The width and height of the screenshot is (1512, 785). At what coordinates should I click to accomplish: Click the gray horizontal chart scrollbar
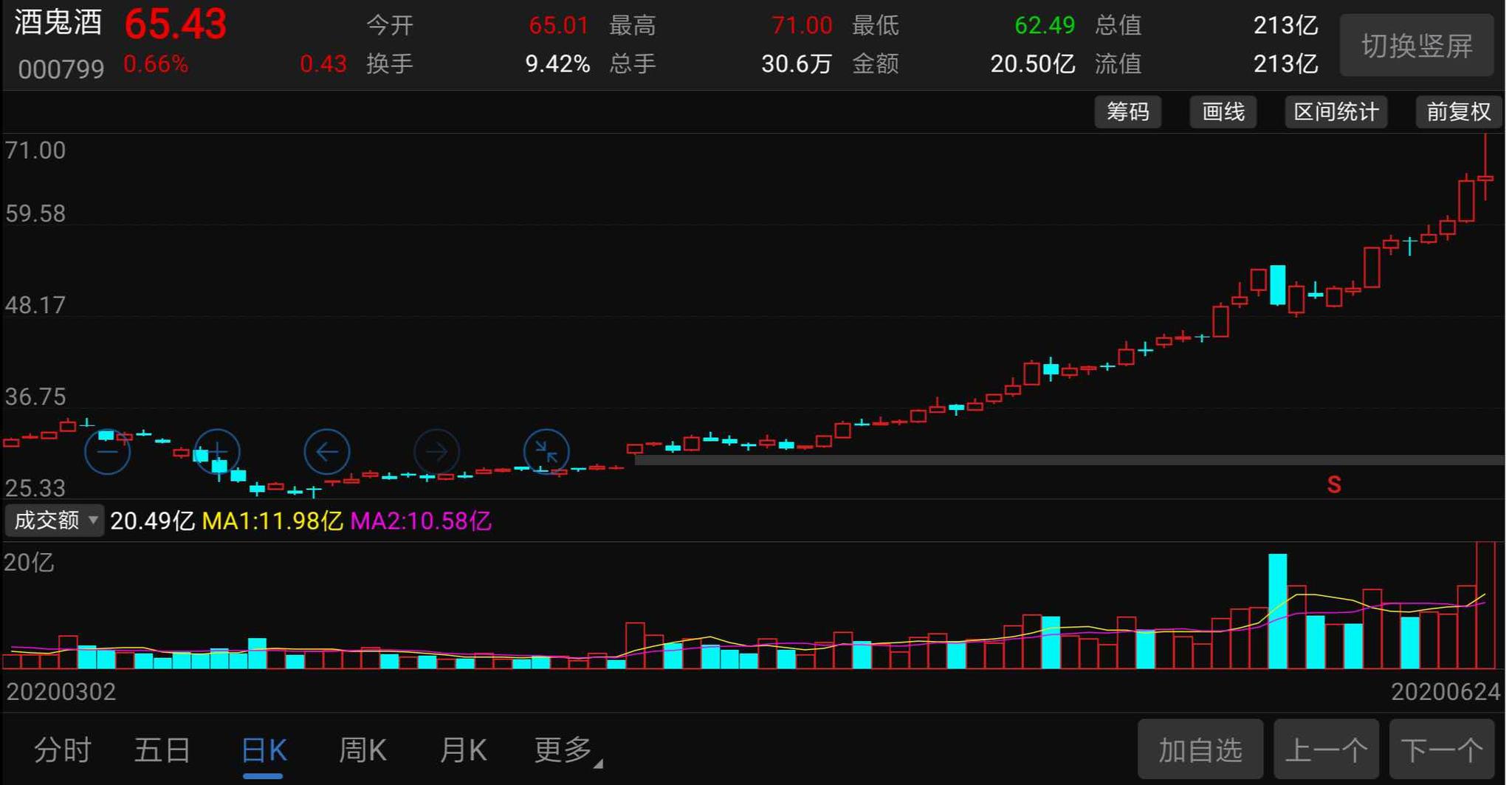coord(1069,460)
